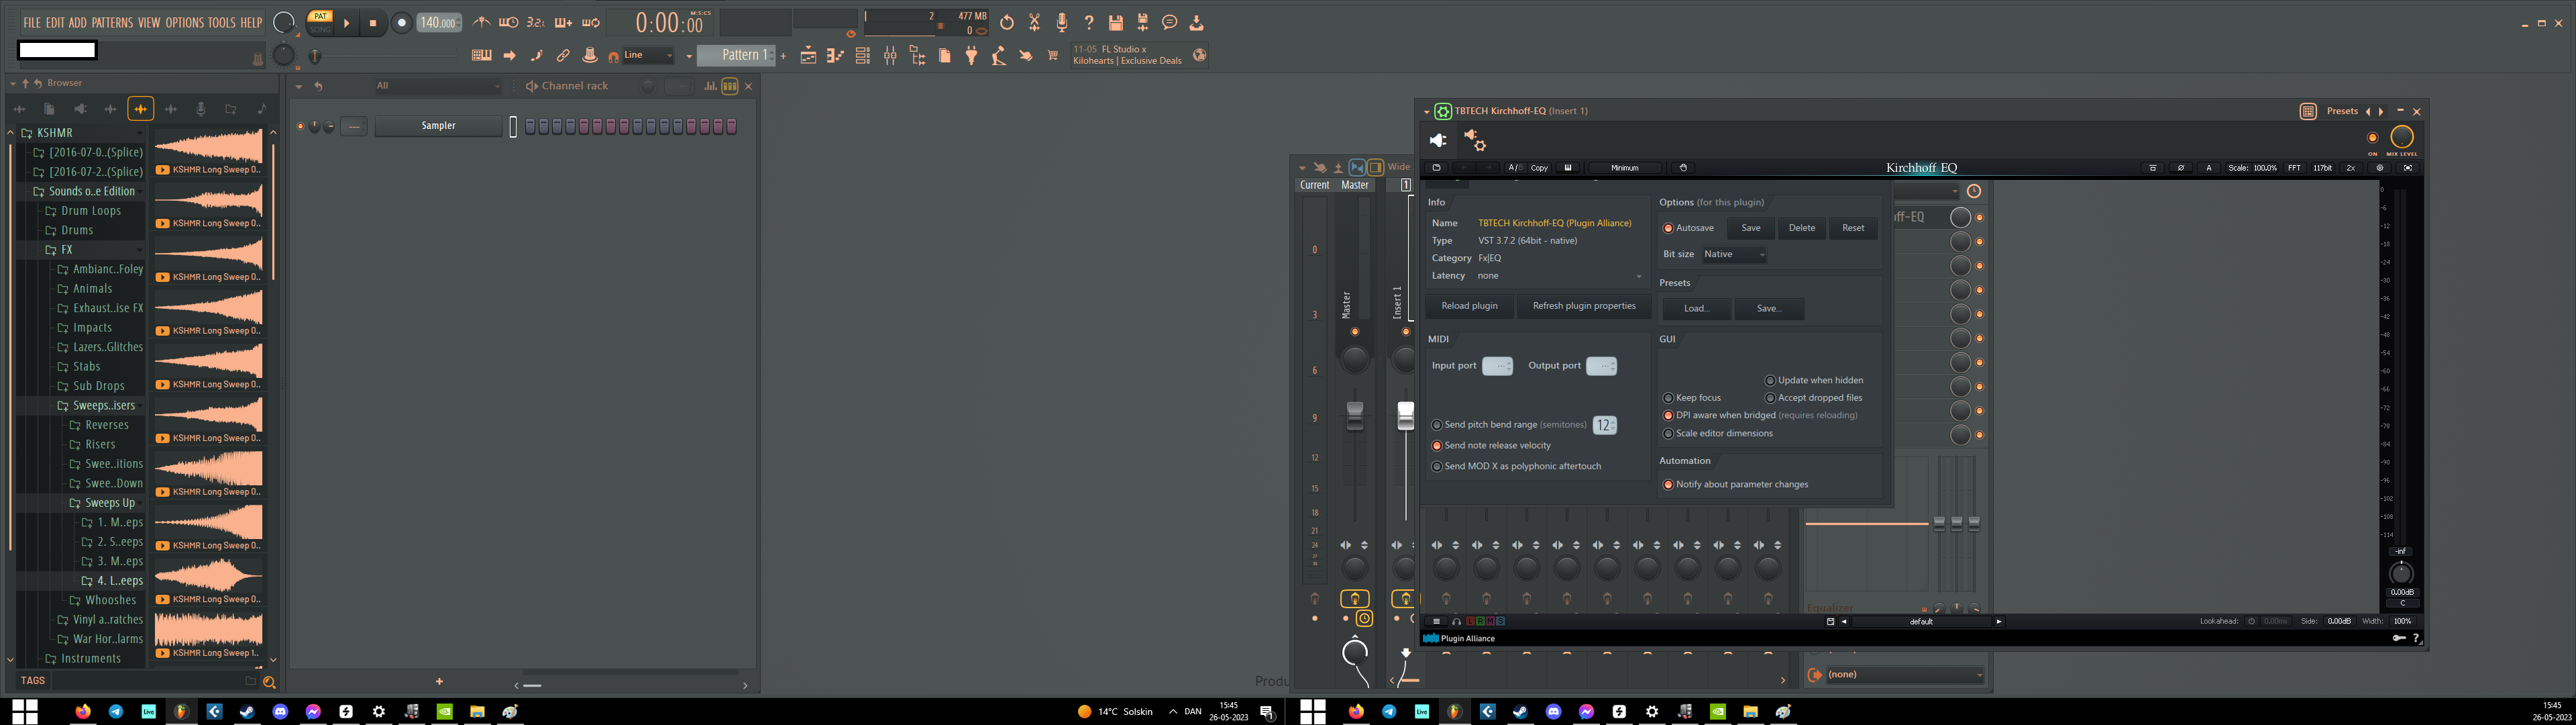Open the Risers folder
This screenshot has height=725, width=2576.
point(100,444)
